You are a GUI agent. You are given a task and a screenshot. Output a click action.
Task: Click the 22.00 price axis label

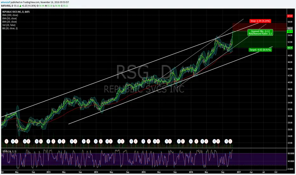click(290, 143)
